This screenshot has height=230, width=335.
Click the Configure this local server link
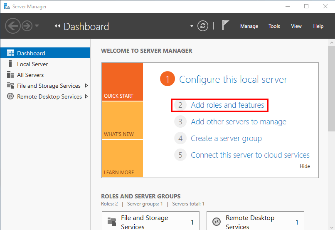point(233,79)
